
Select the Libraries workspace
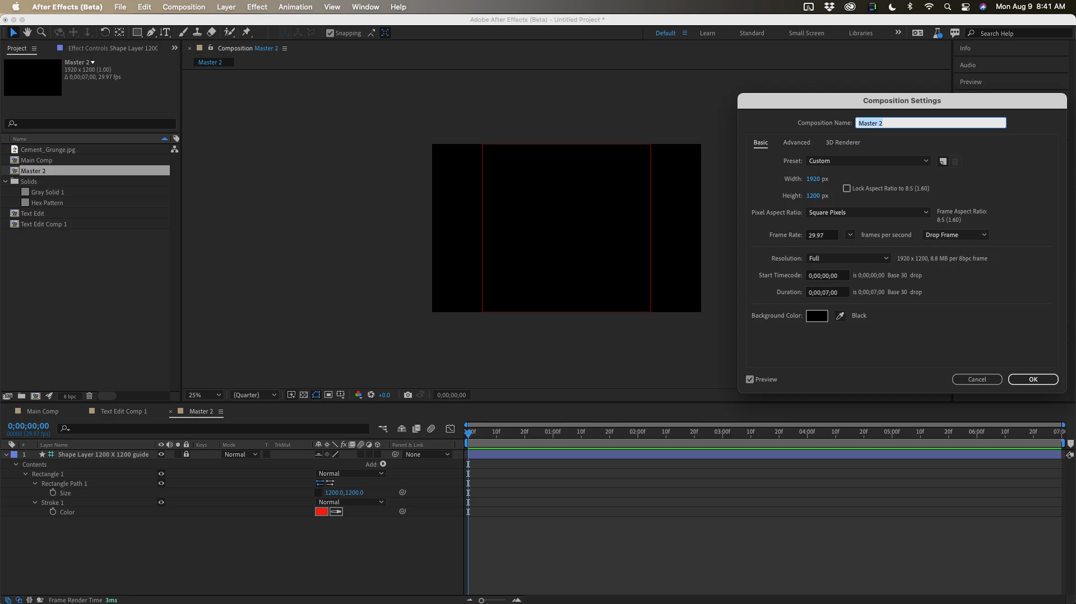tap(861, 34)
